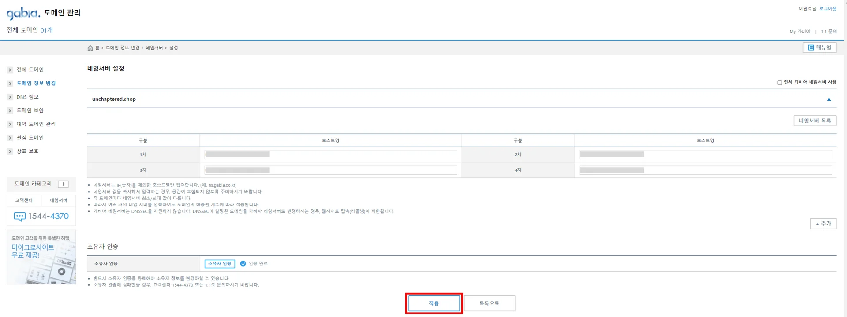
Task: Select the 고객센터 tab in sidebar
Action: (24, 200)
